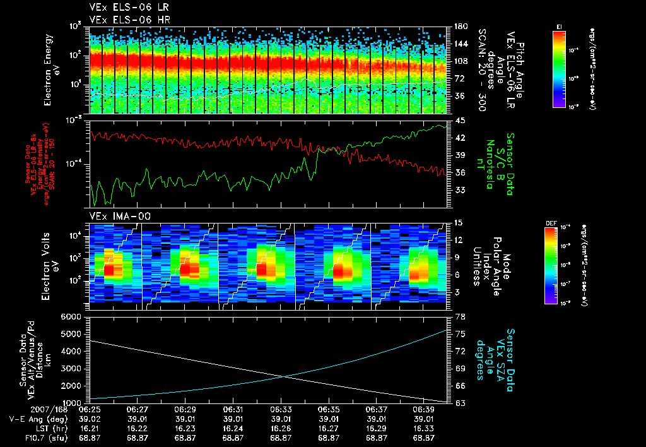The height and width of the screenshot is (447, 646).
Task: Click the DEF color bar legend
Action: (551, 265)
